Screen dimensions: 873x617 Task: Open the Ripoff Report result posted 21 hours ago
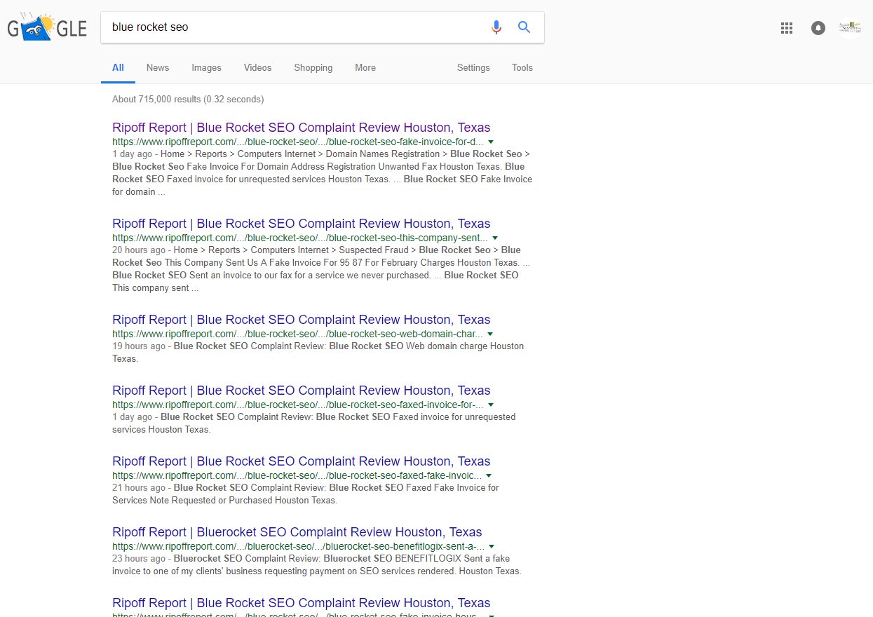[x=302, y=461]
